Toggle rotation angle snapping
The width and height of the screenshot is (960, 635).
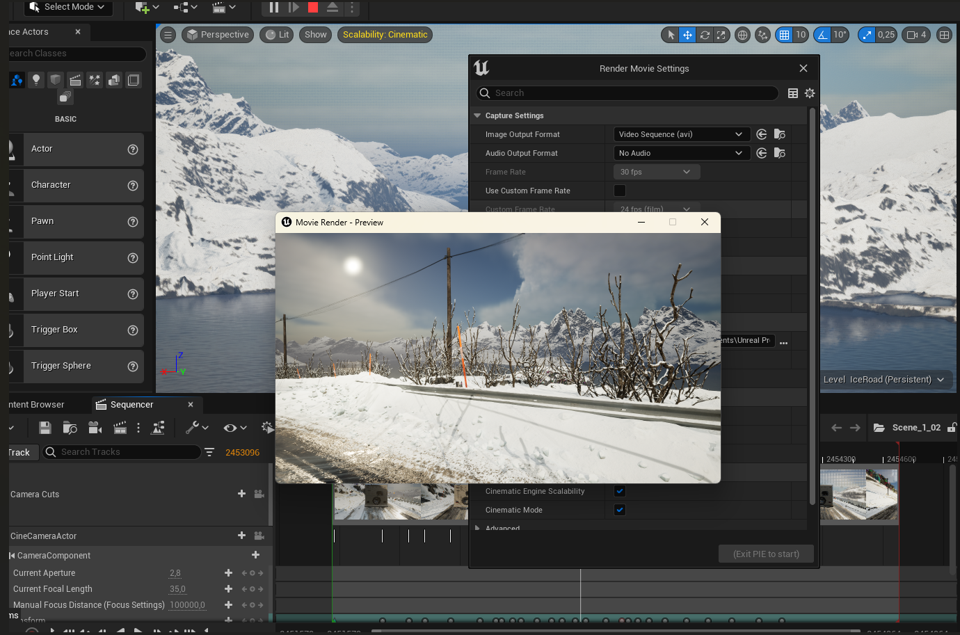[822, 35]
